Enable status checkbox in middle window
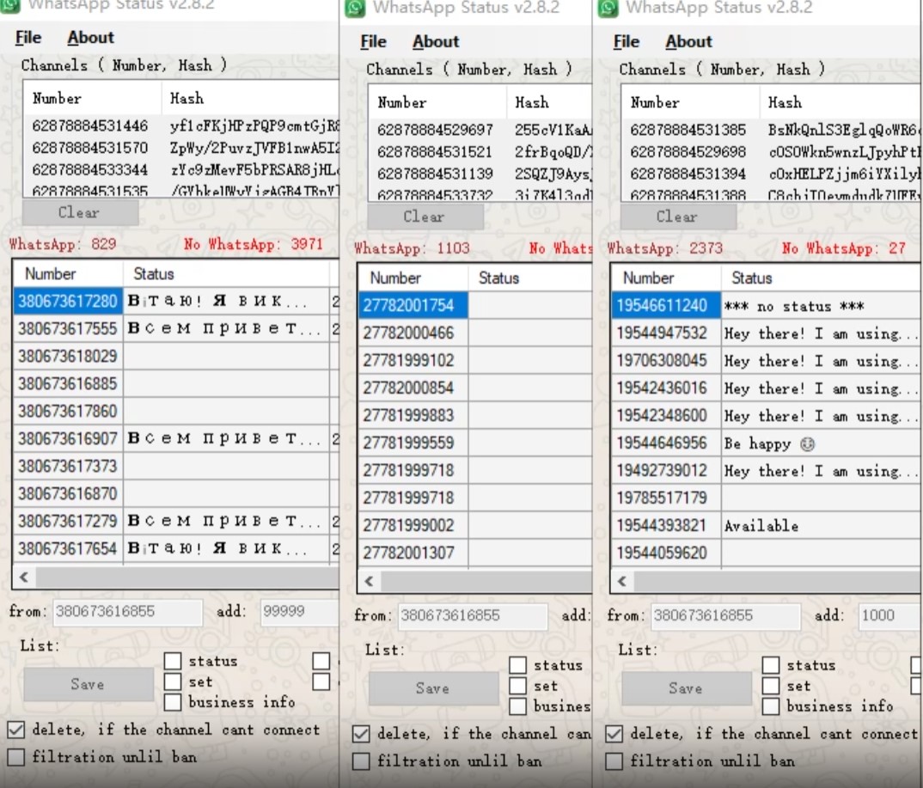Image resolution: width=923 pixels, height=788 pixels. pos(517,665)
